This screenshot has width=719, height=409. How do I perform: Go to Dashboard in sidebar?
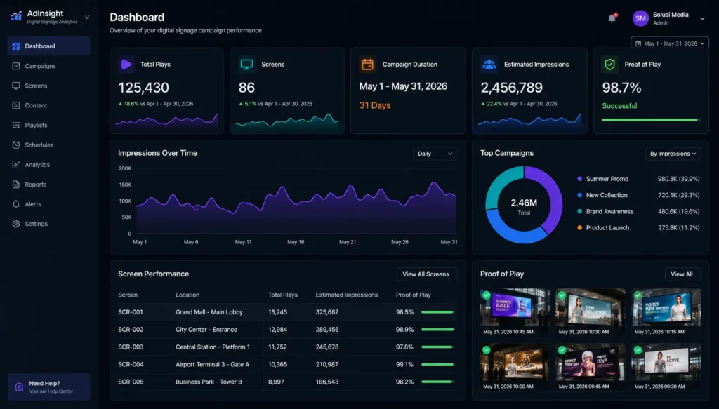pos(49,46)
